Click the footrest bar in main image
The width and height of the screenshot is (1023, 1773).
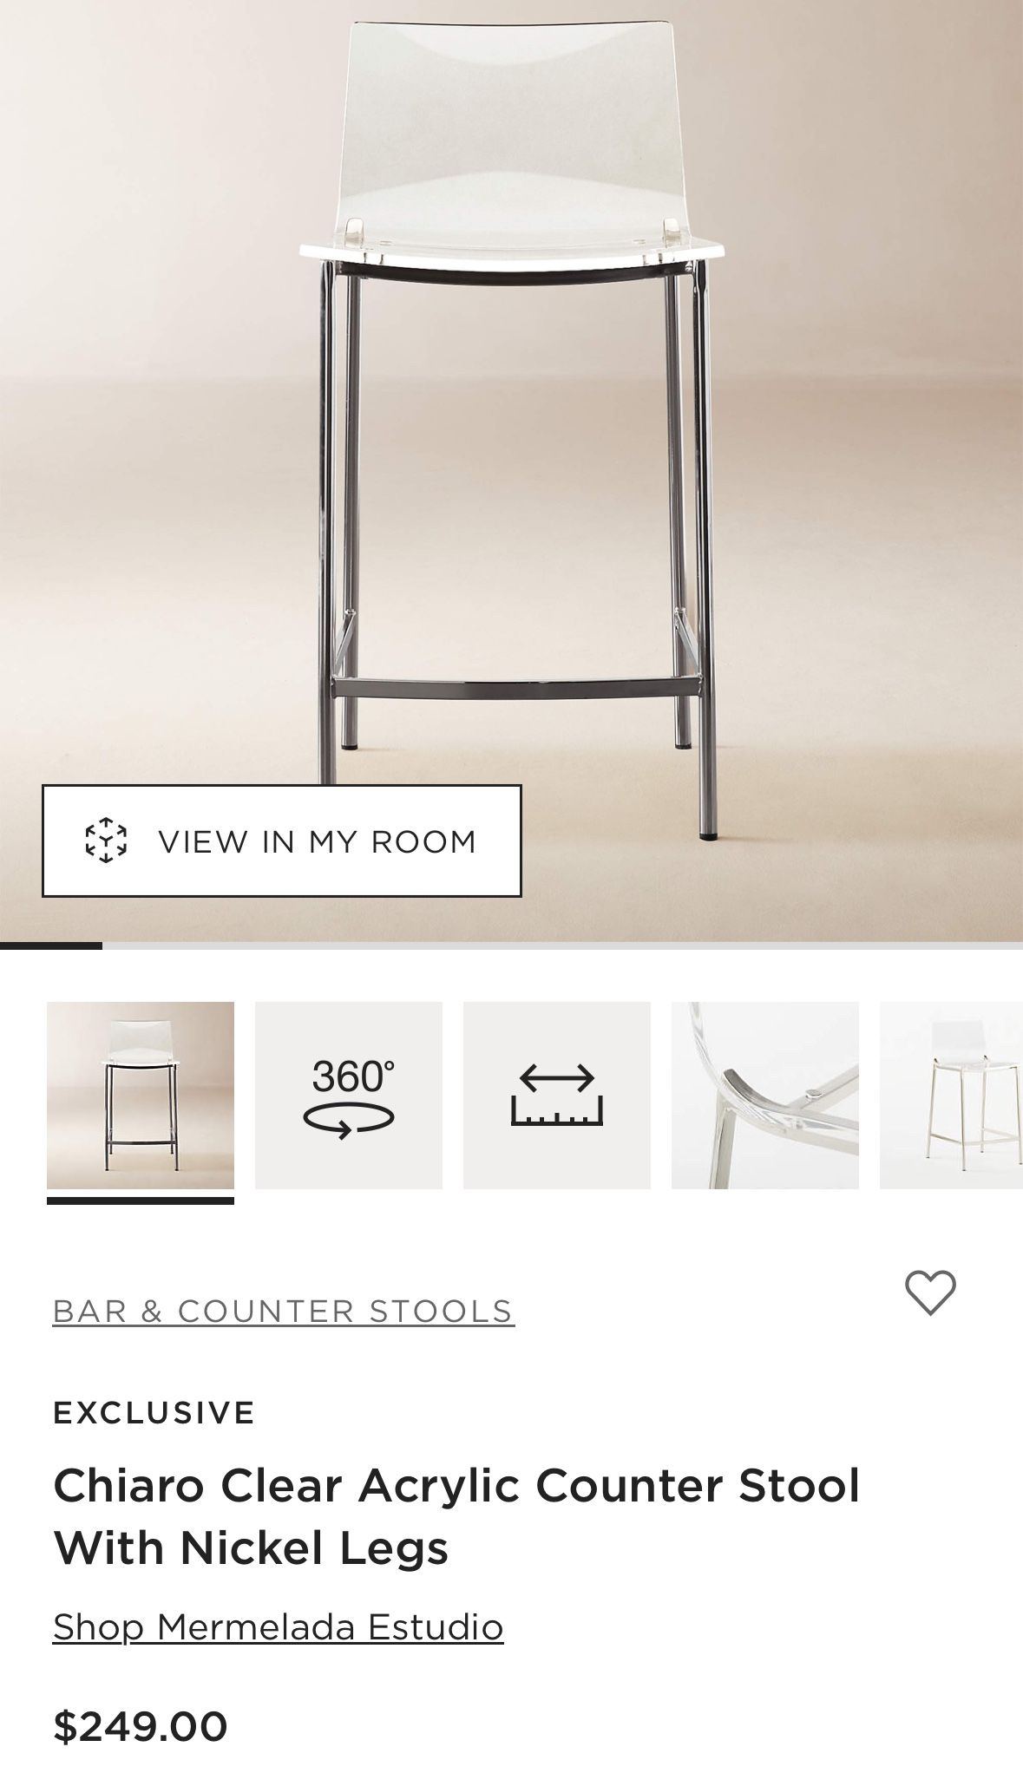[515, 689]
